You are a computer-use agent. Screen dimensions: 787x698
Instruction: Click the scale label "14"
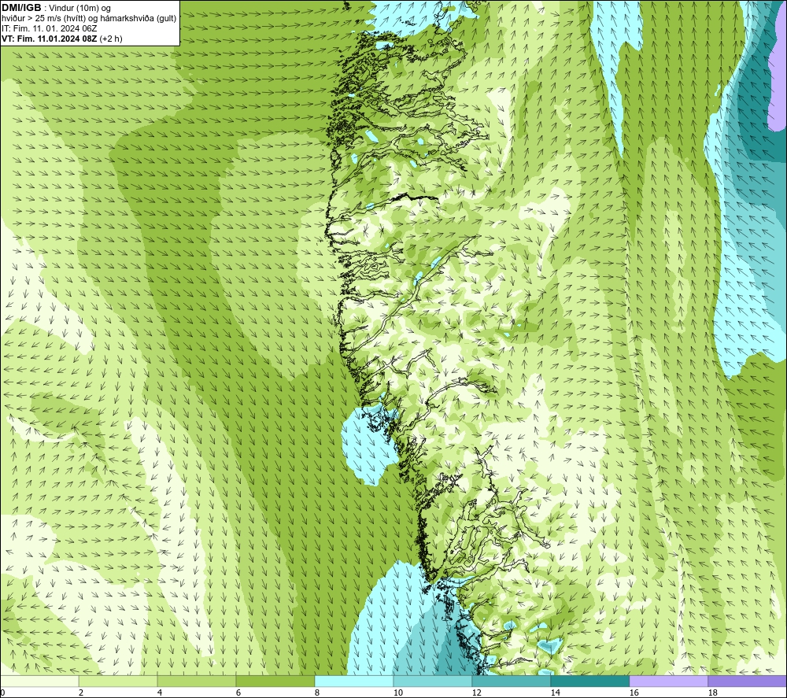pyautogui.click(x=555, y=692)
